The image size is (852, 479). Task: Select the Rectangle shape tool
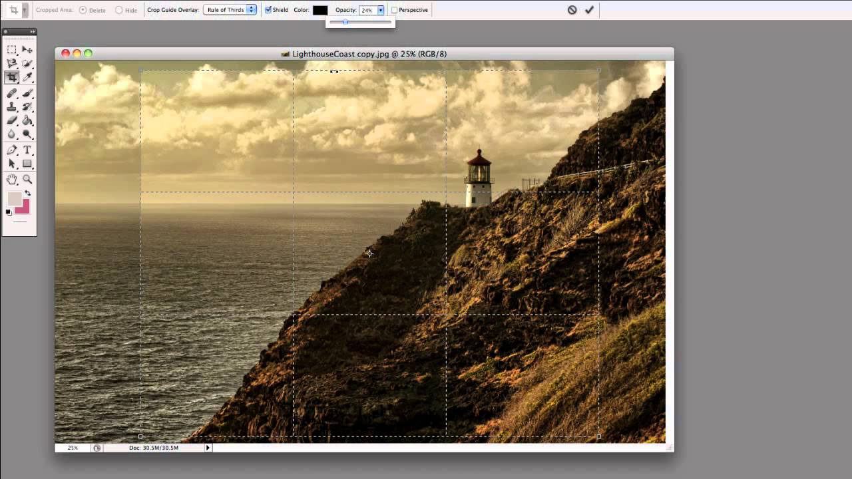pyautogui.click(x=27, y=164)
